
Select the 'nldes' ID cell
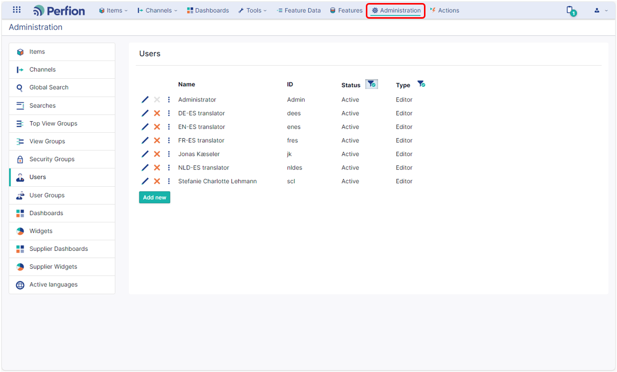tap(295, 168)
